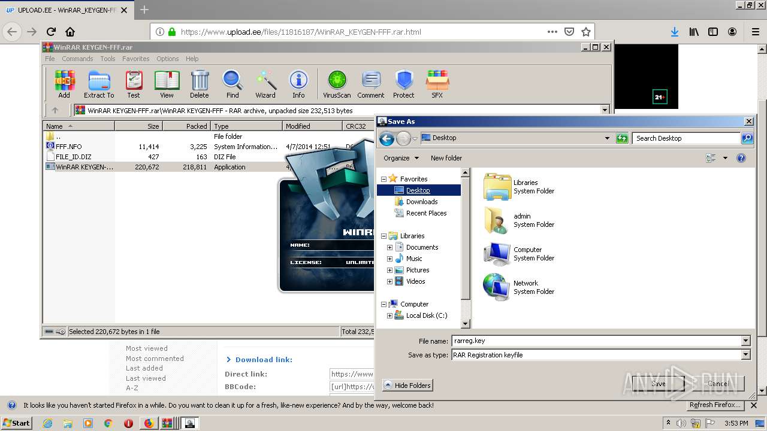This screenshot has width=767, height=431.
Task: Click the File name input field
Action: click(597, 341)
